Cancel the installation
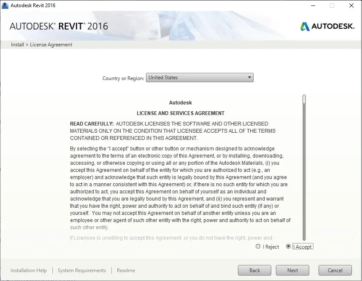This screenshot has width=362, height=281. [335, 270]
